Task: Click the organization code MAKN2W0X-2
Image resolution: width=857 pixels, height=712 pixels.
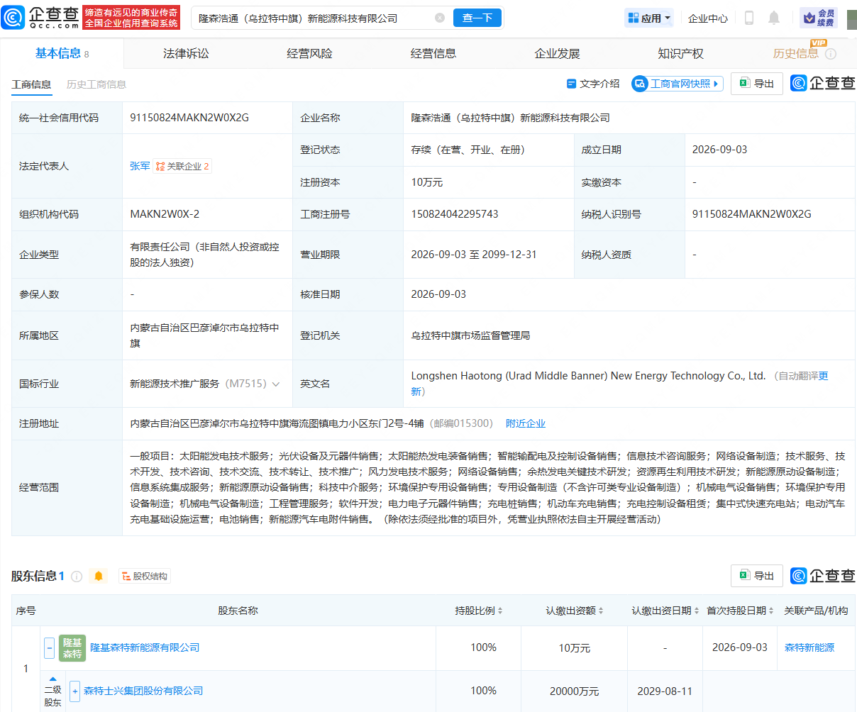Action: point(165,214)
